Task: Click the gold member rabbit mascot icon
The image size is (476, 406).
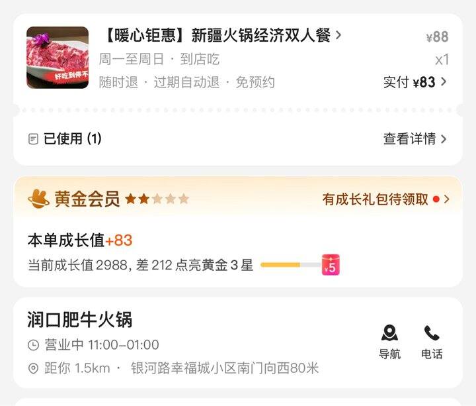Action: [x=38, y=199]
